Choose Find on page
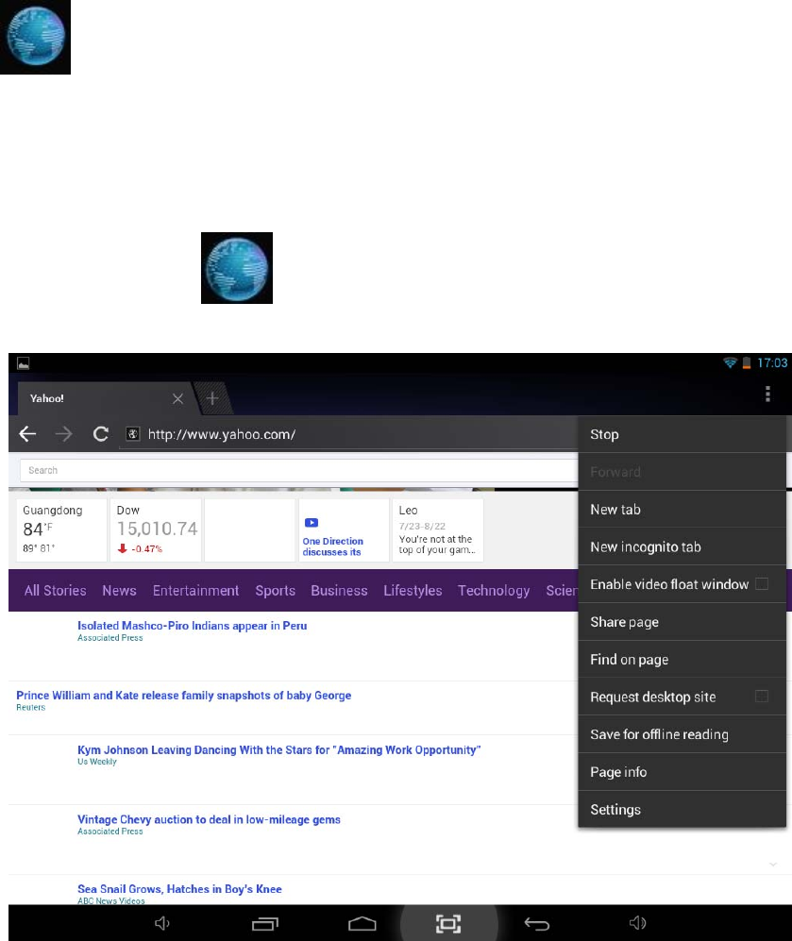Image resolution: width=792 pixels, height=941 pixels. (682, 660)
